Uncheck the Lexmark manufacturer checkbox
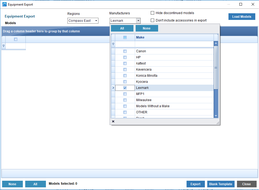259x190 pixels. point(125,88)
